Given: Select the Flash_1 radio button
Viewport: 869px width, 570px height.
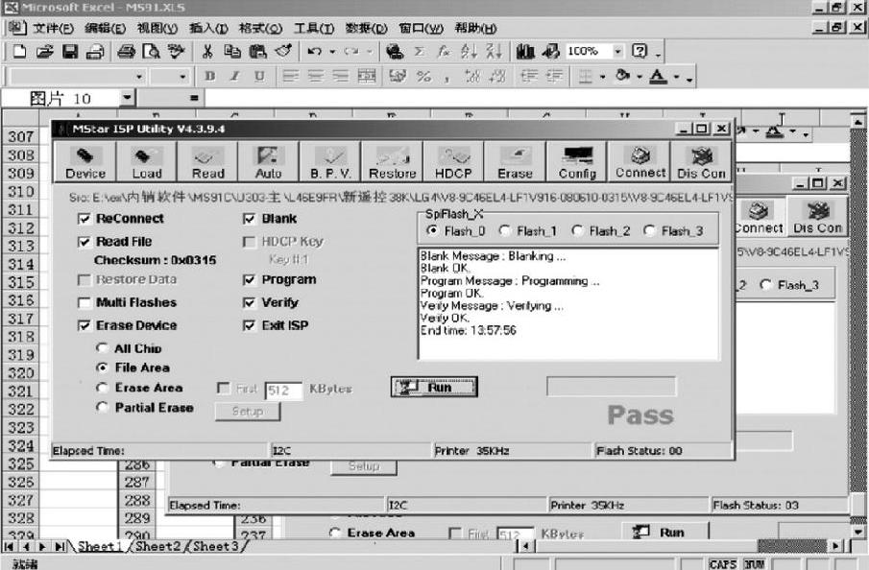Looking at the screenshot, I should coord(505,230).
